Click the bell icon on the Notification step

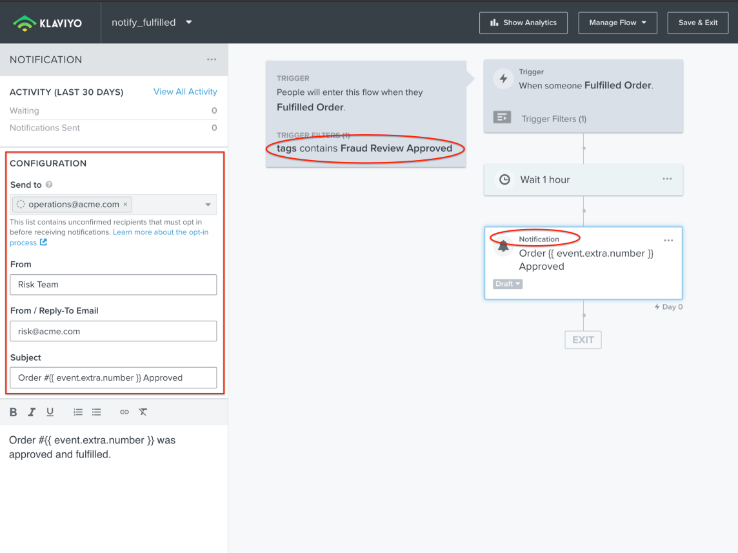(503, 246)
